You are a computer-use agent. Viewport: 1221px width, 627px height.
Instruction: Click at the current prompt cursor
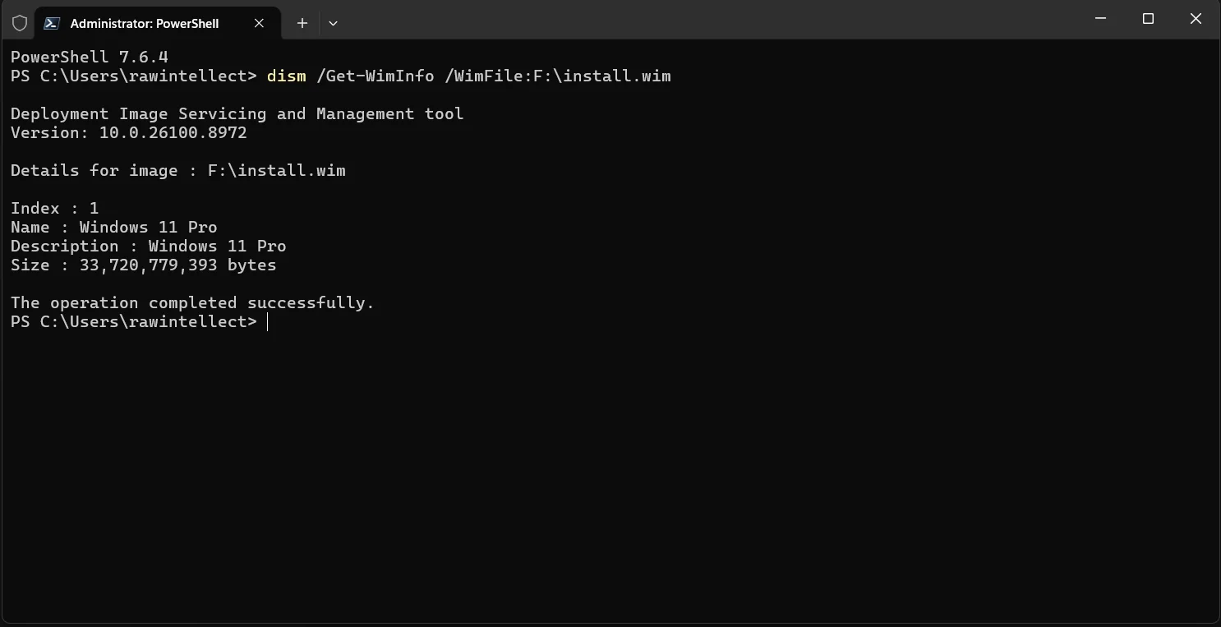(268, 322)
